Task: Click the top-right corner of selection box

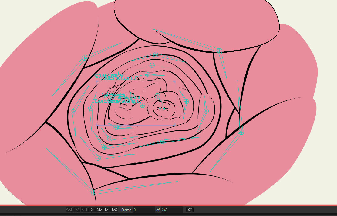Action: pyautogui.click(x=175, y=81)
